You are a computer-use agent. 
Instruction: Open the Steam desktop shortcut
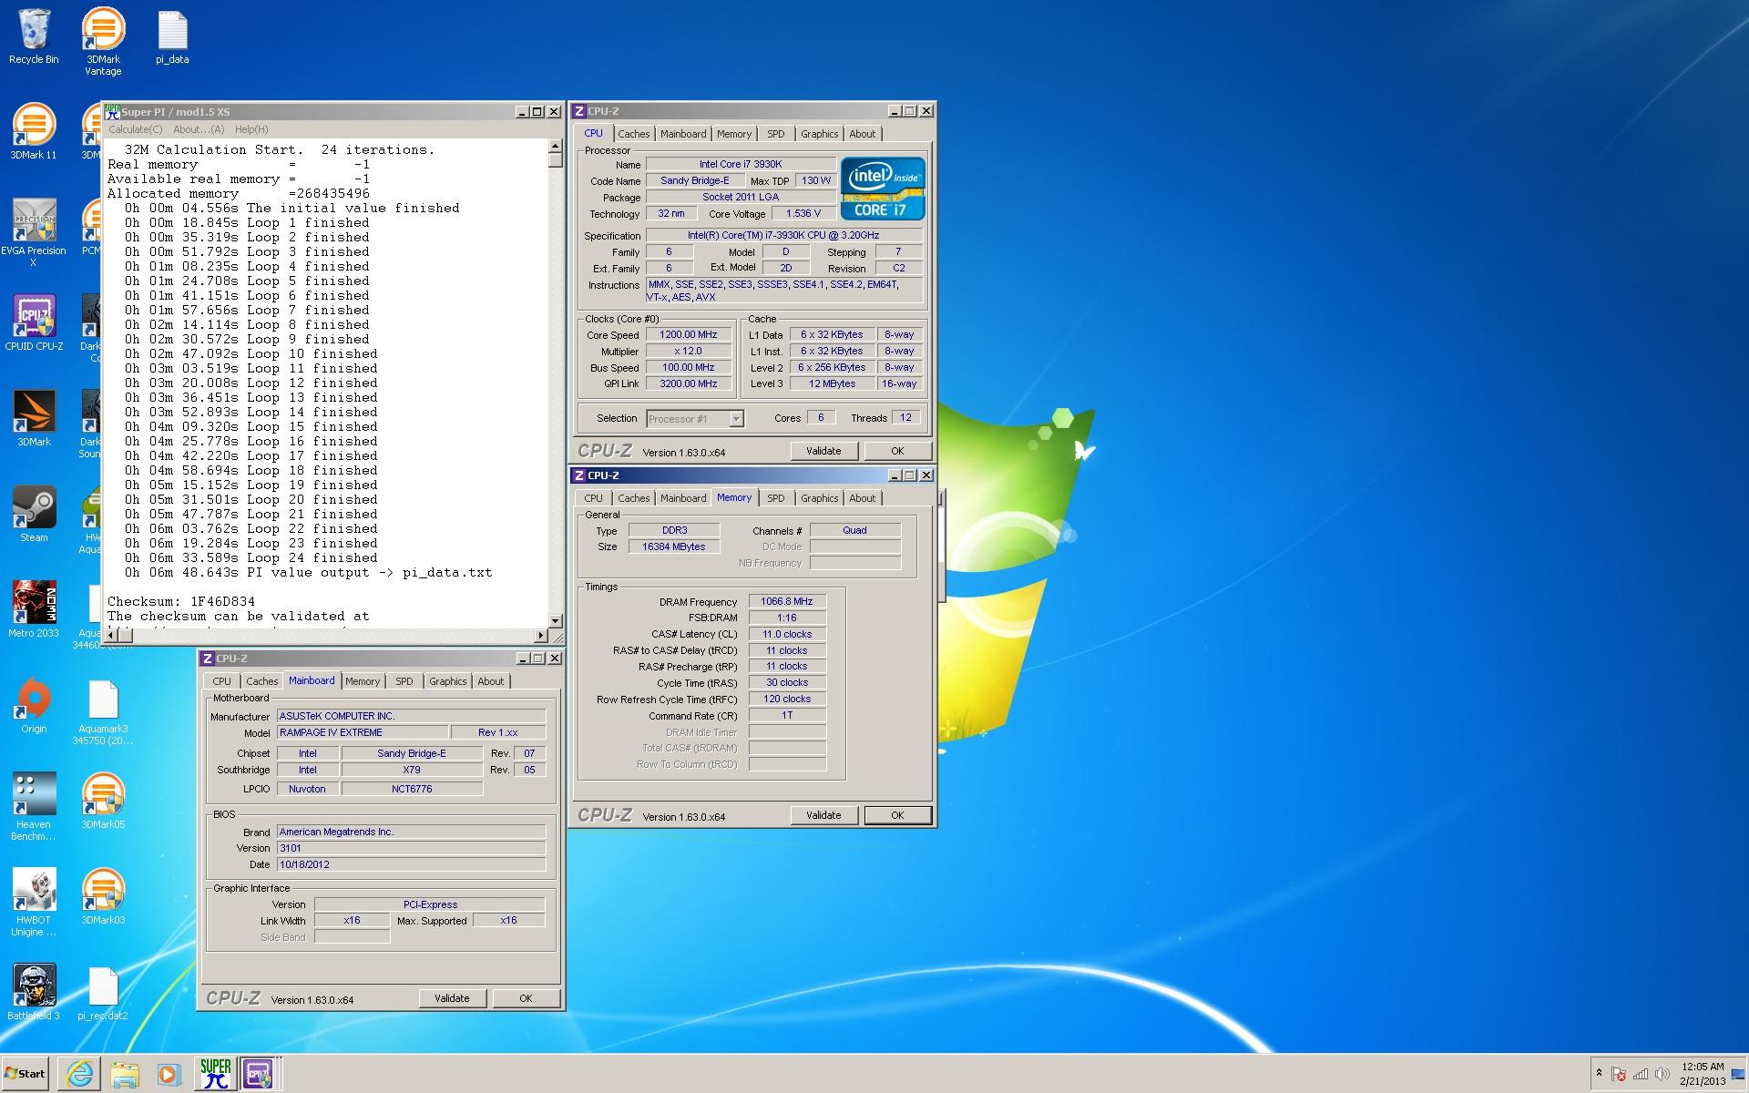34,514
